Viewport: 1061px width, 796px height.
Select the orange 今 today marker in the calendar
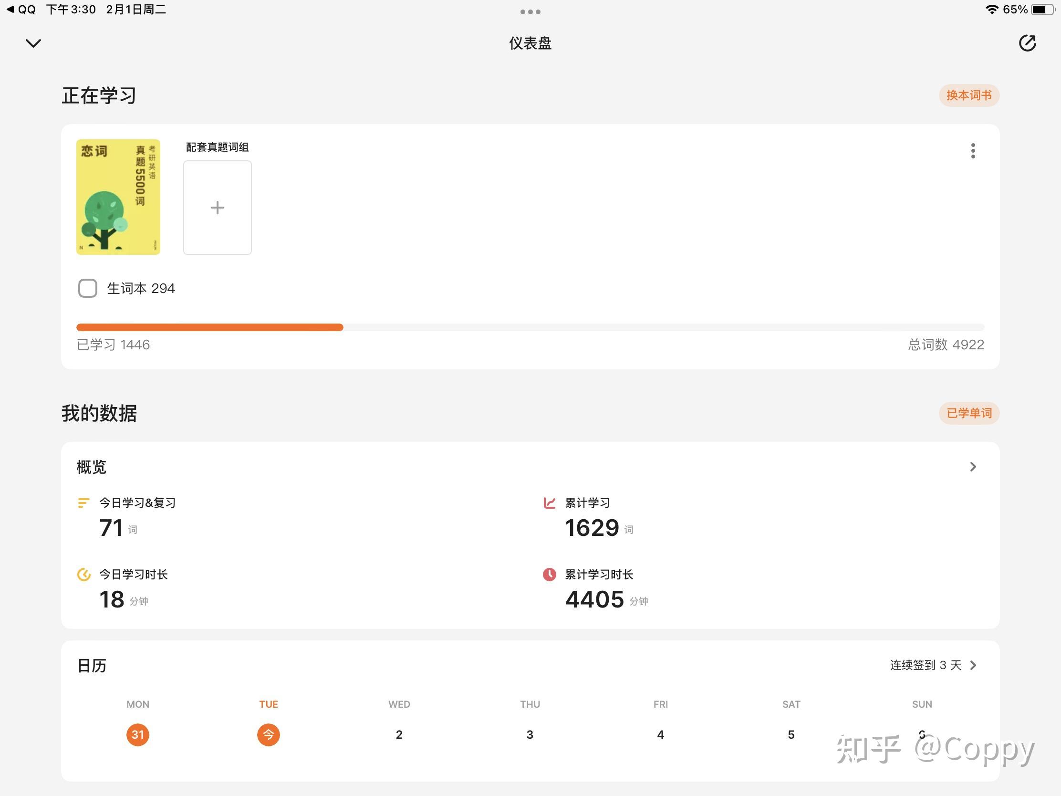268,734
